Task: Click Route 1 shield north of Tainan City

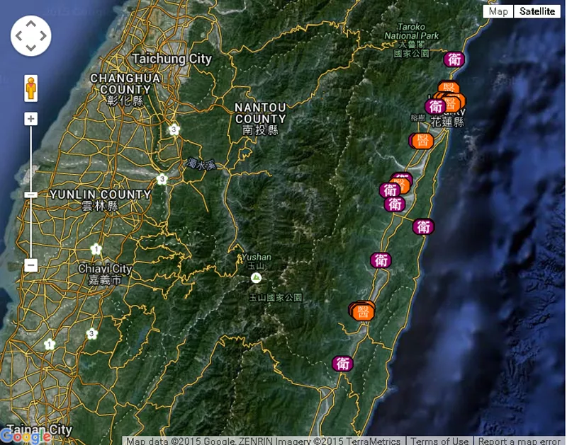Action: (50, 345)
